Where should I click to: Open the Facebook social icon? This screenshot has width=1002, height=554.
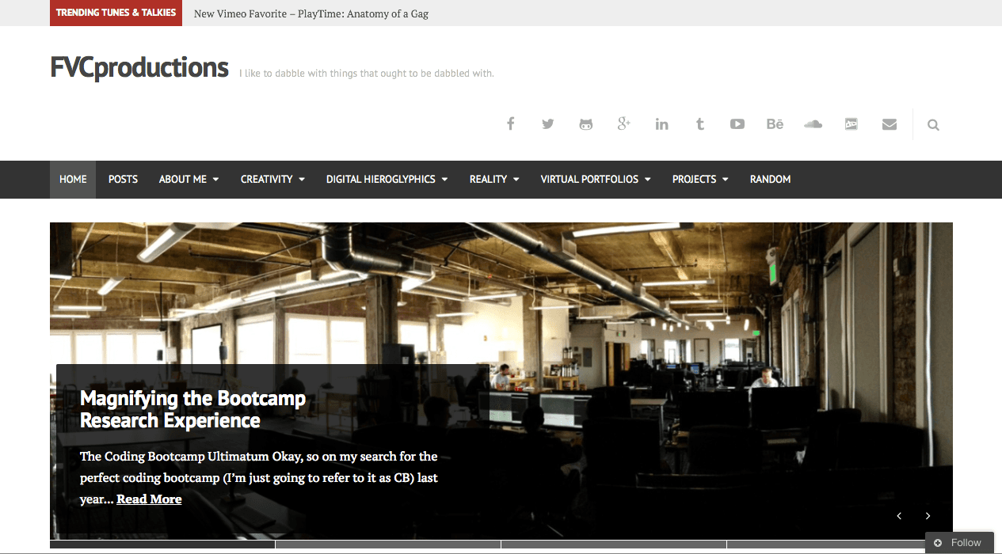(510, 123)
